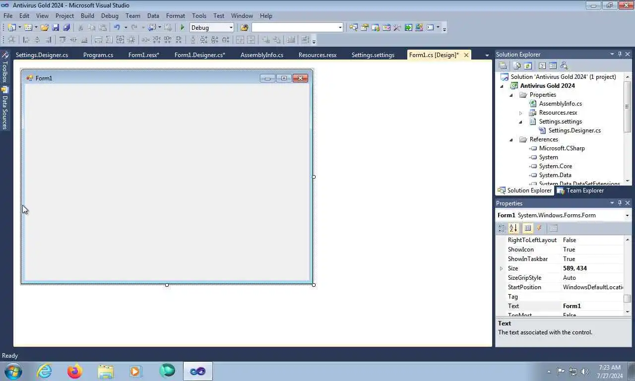Click the Extension Manager toolbar icon
This screenshot has height=381, width=635.
[x=419, y=28]
